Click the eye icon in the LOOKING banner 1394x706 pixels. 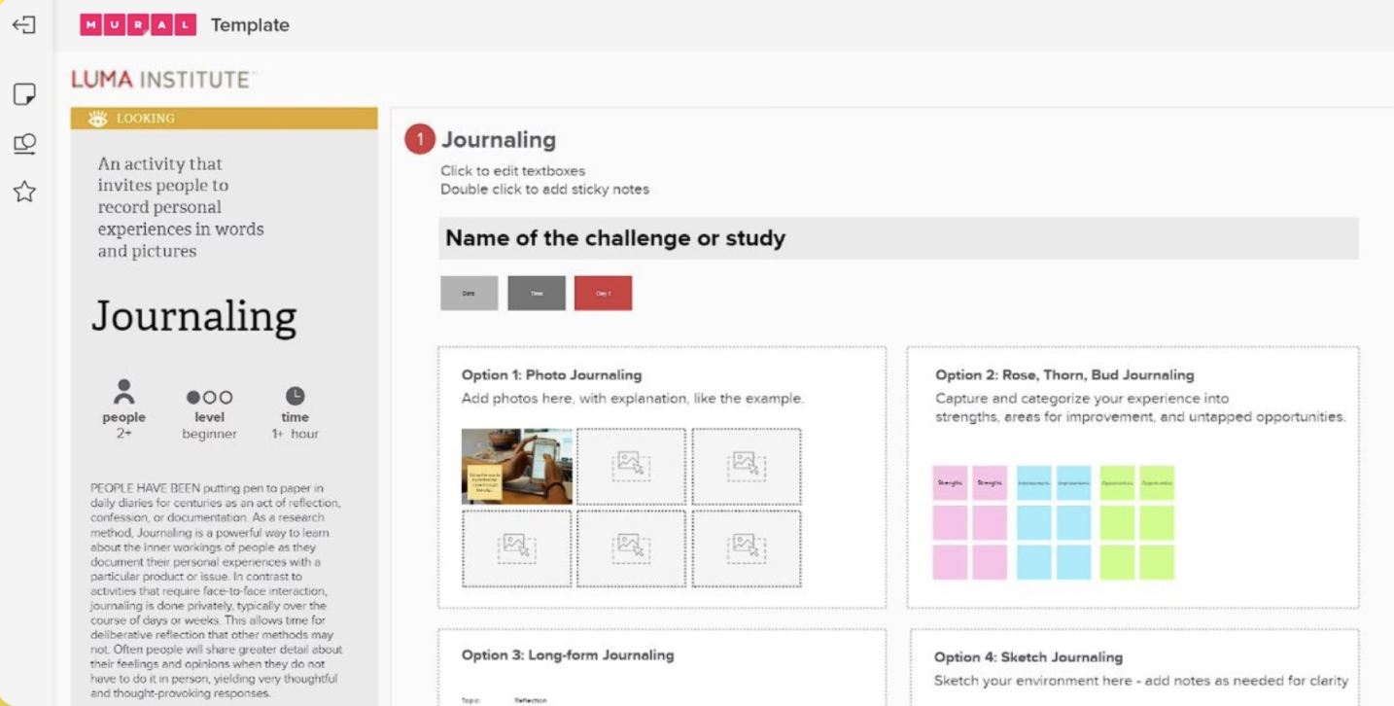[x=98, y=119]
